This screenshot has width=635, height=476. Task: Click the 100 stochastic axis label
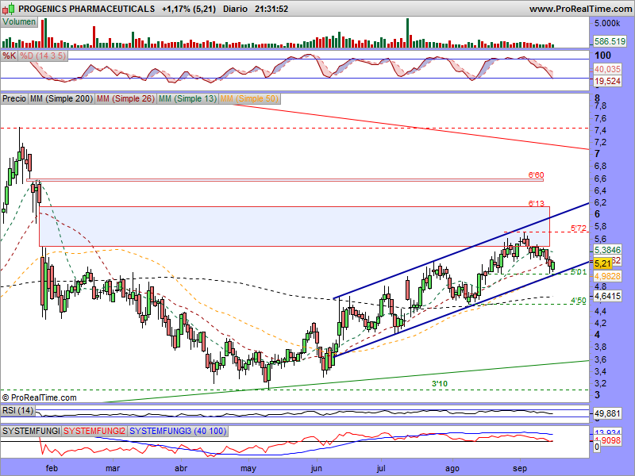pos(602,55)
